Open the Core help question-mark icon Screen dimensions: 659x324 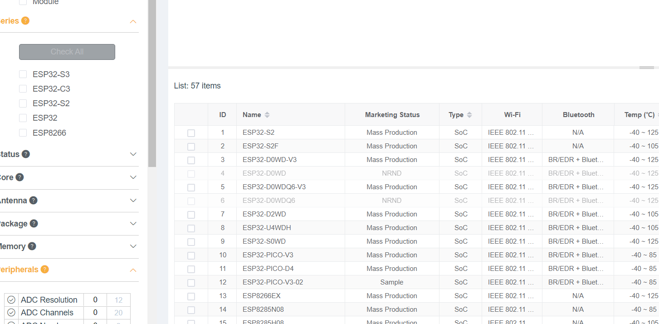tap(20, 177)
